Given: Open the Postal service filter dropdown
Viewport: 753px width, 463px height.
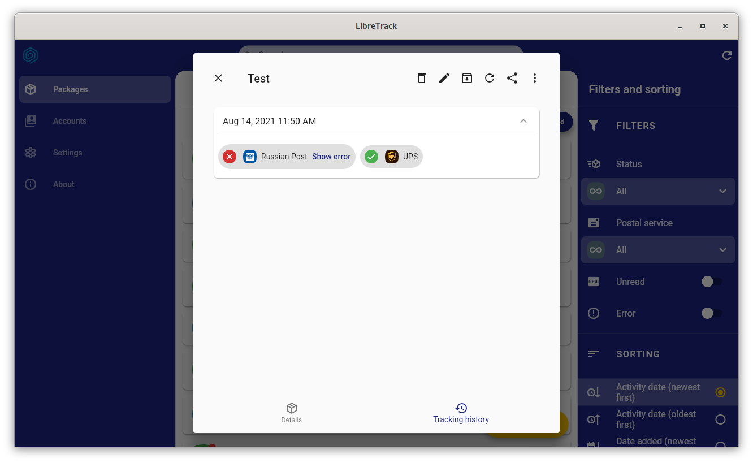Looking at the screenshot, I should click(658, 250).
